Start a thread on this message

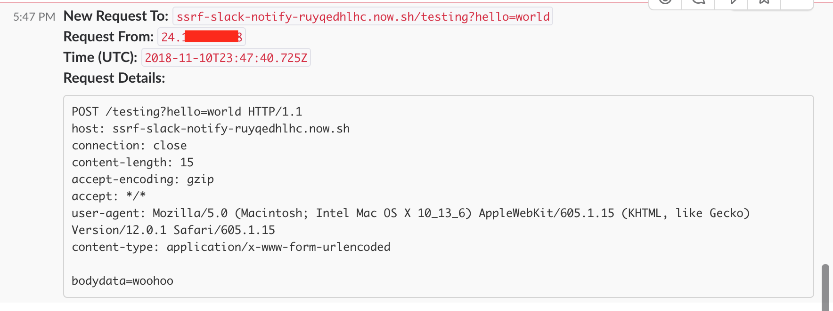pyautogui.click(x=698, y=2)
